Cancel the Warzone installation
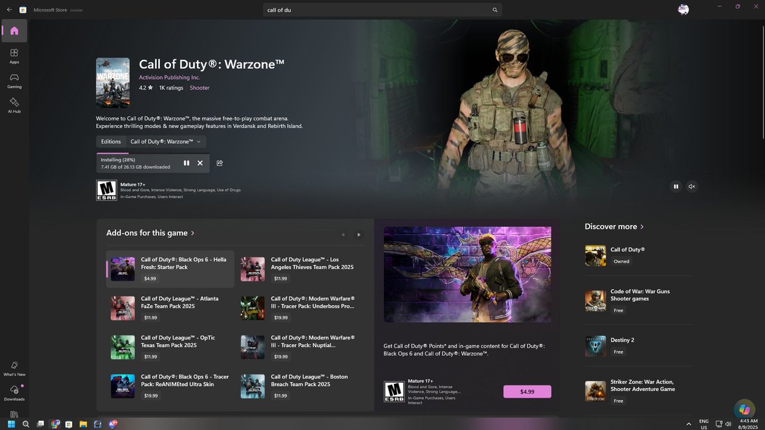The image size is (765, 430). coord(200,163)
